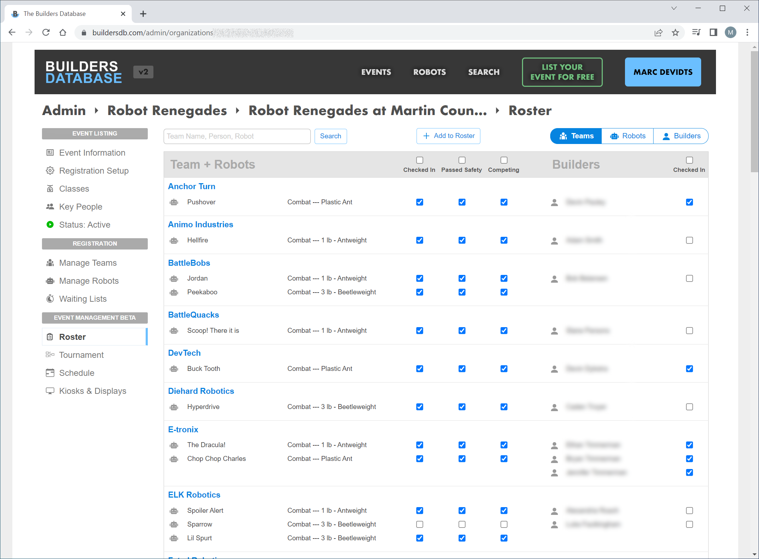This screenshot has height=559, width=759.
Task: Click the robot icon beside Buck Tooth
Action: (x=174, y=369)
